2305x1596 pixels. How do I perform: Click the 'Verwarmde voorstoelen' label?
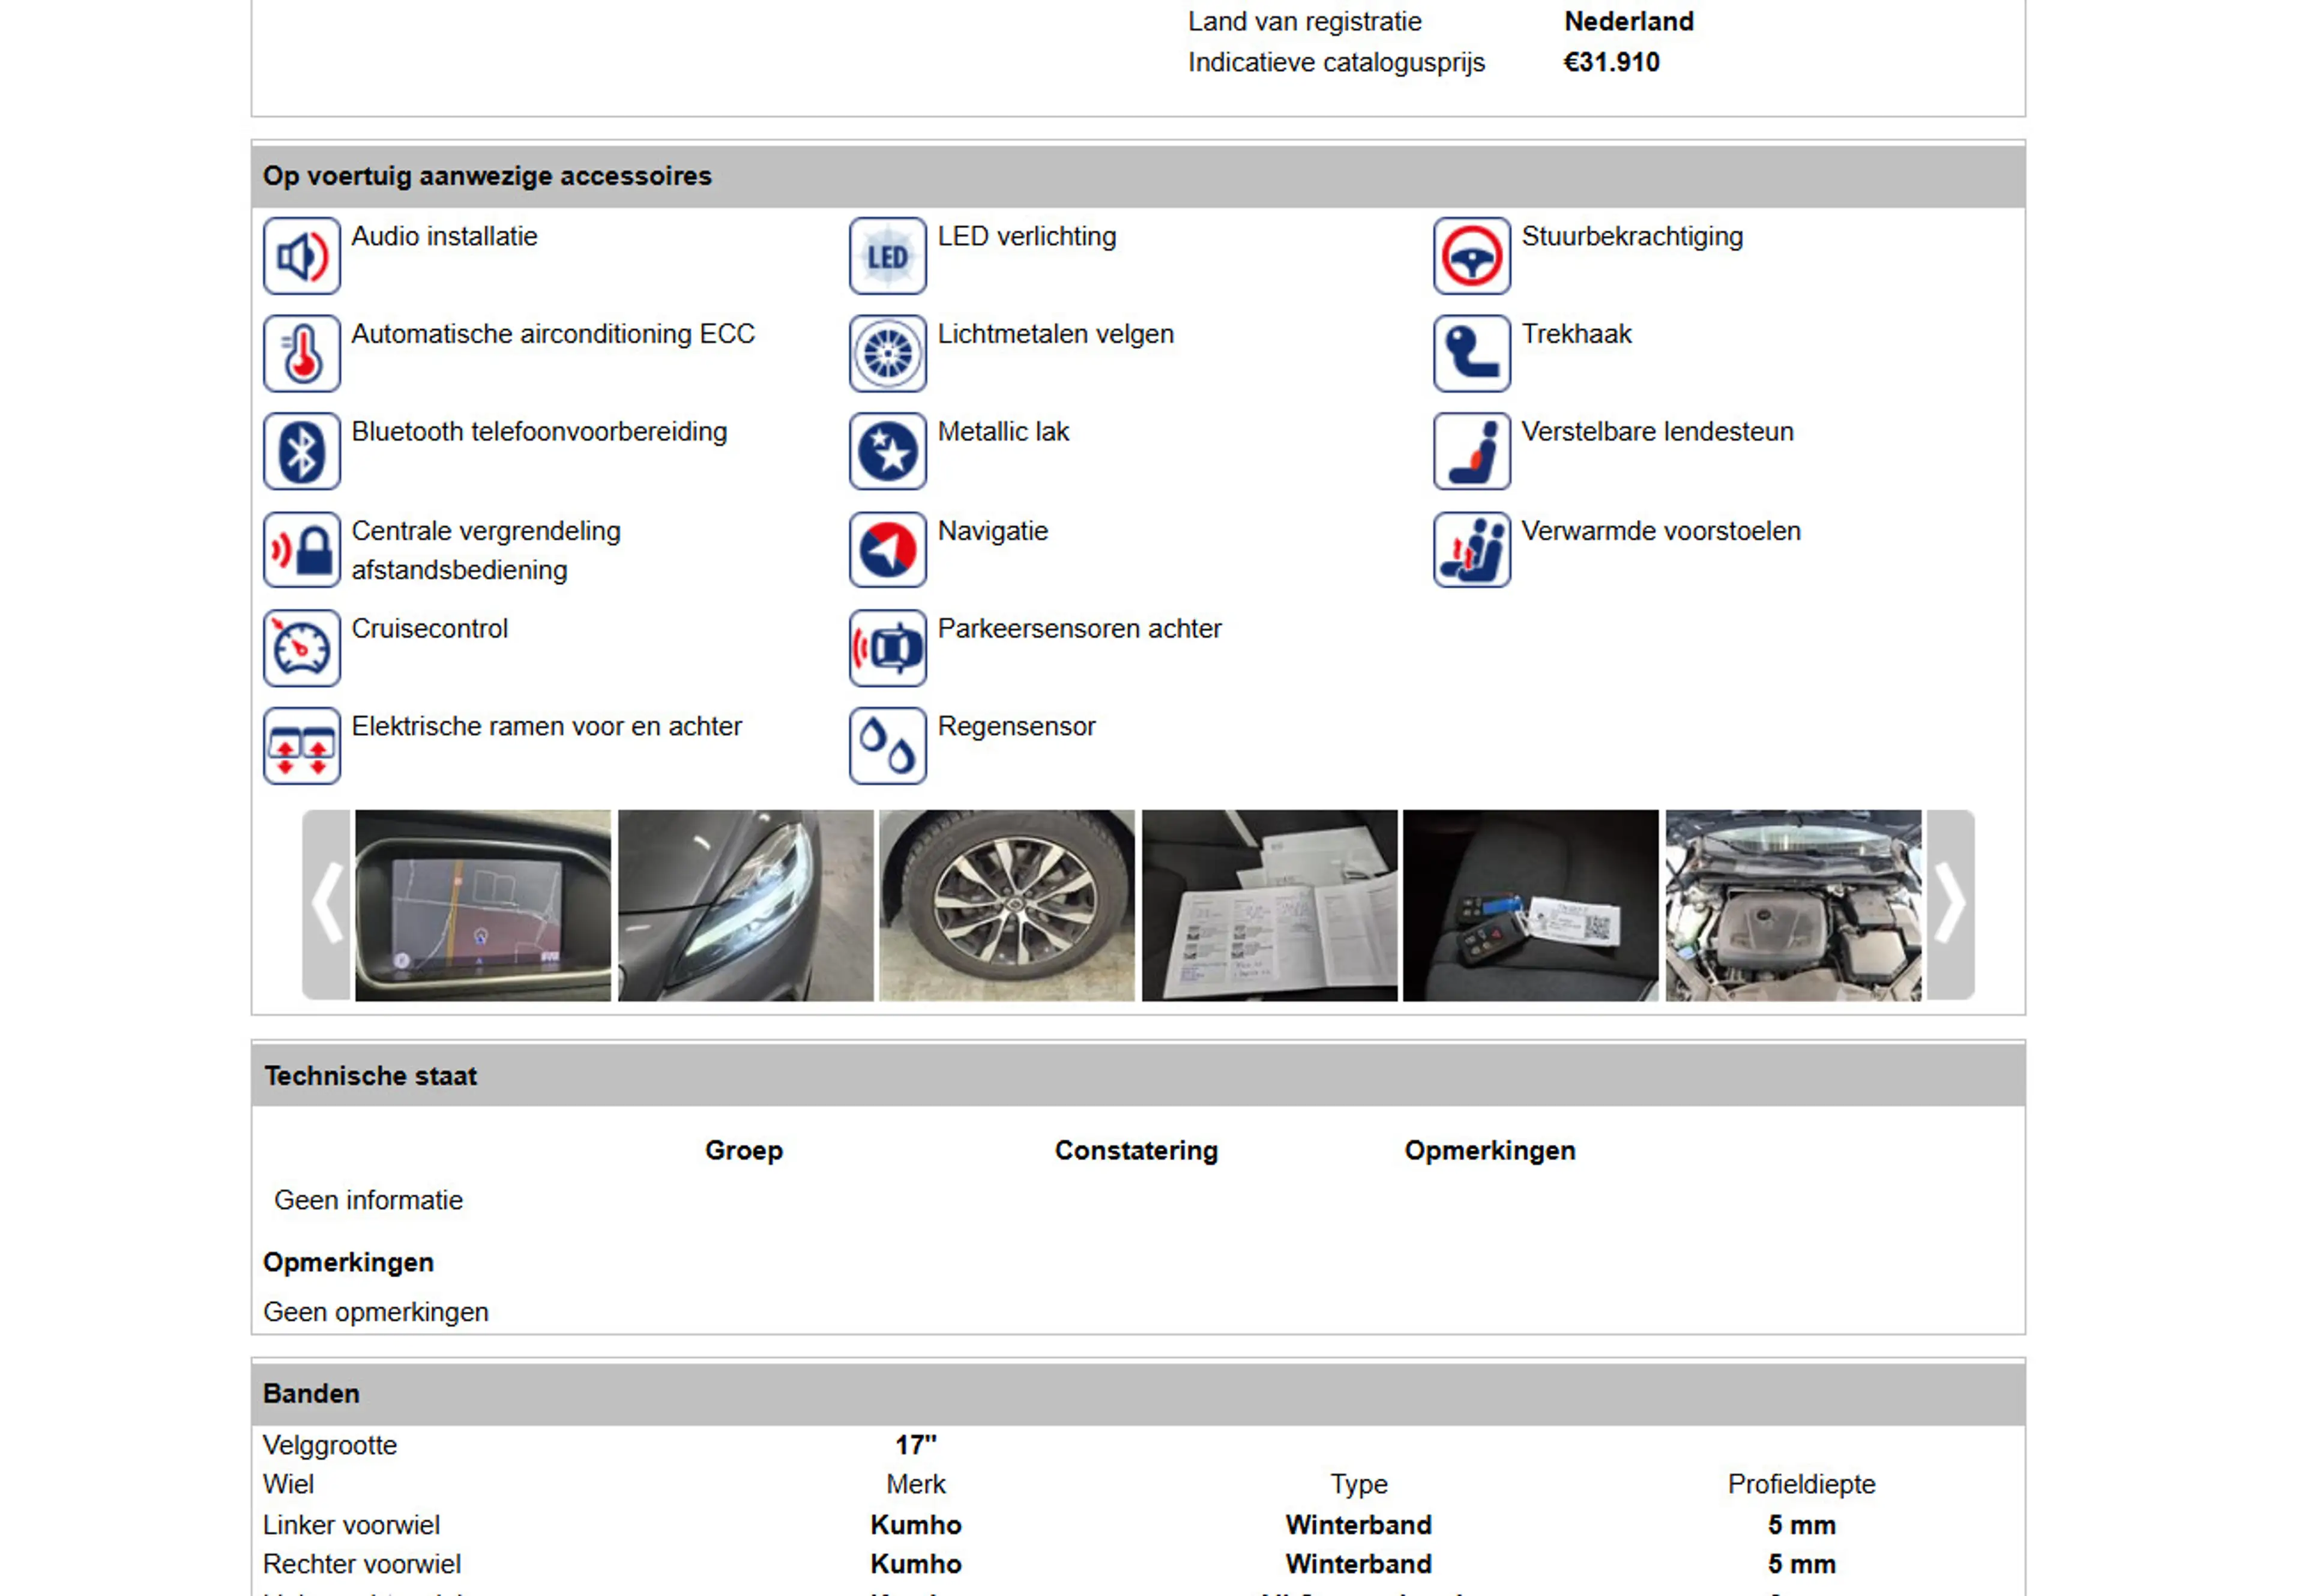(x=1661, y=531)
